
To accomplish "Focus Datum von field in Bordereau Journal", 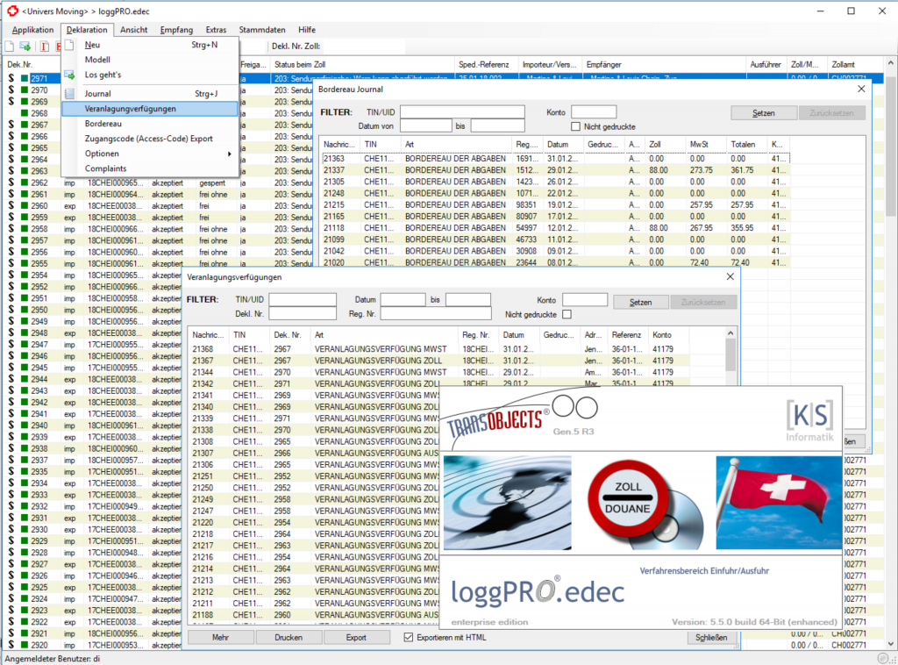I will tap(426, 125).
